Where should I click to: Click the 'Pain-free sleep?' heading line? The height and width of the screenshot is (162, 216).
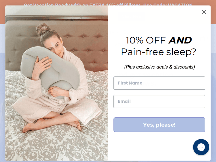159,52
